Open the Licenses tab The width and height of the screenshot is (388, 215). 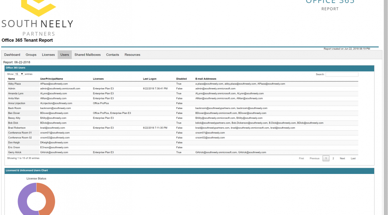(48, 54)
